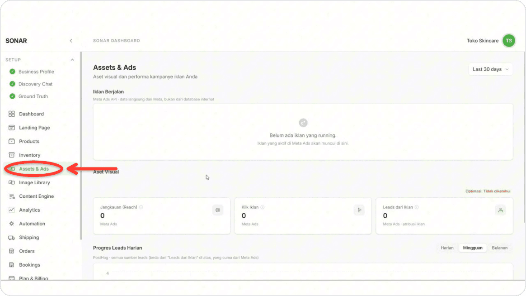526x296 pixels.
Task: Open Ground Truth setup step
Action: click(33, 96)
